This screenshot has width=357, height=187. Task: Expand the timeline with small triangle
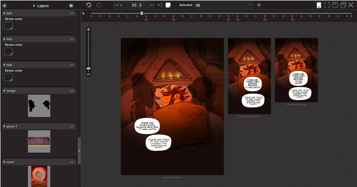coord(84,14)
